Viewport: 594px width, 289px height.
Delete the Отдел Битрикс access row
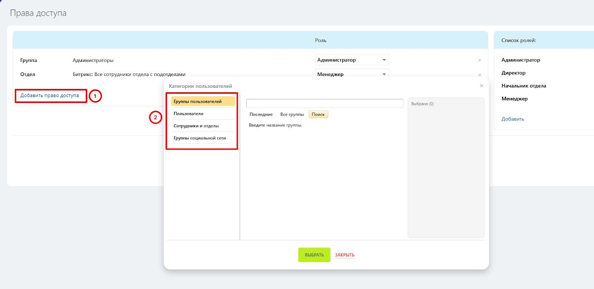pyautogui.click(x=480, y=75)
